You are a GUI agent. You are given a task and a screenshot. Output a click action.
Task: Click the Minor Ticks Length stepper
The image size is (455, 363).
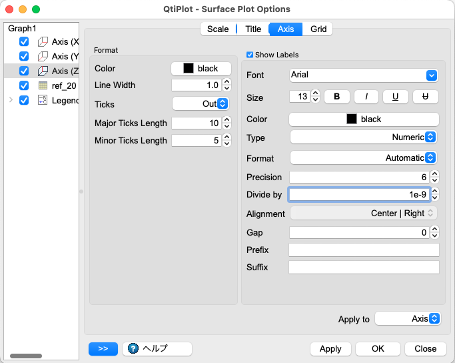[227, 140]
